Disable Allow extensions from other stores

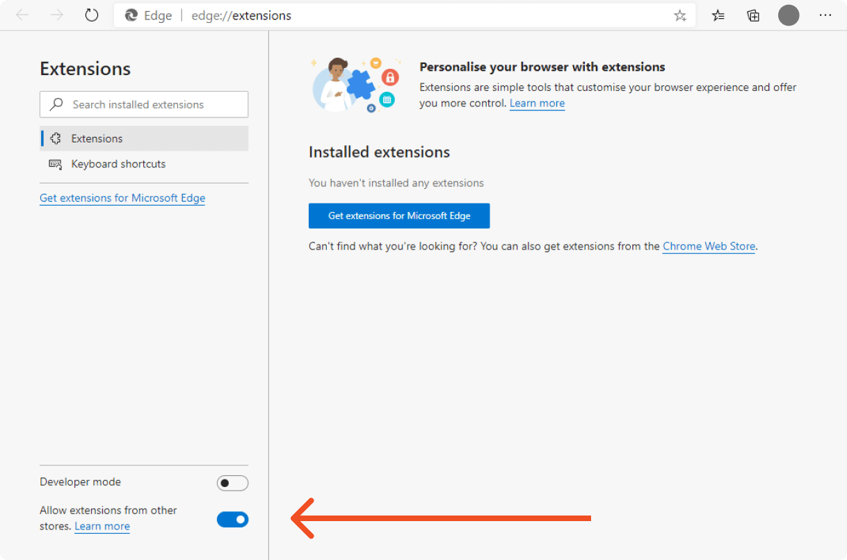pos(232,519)
